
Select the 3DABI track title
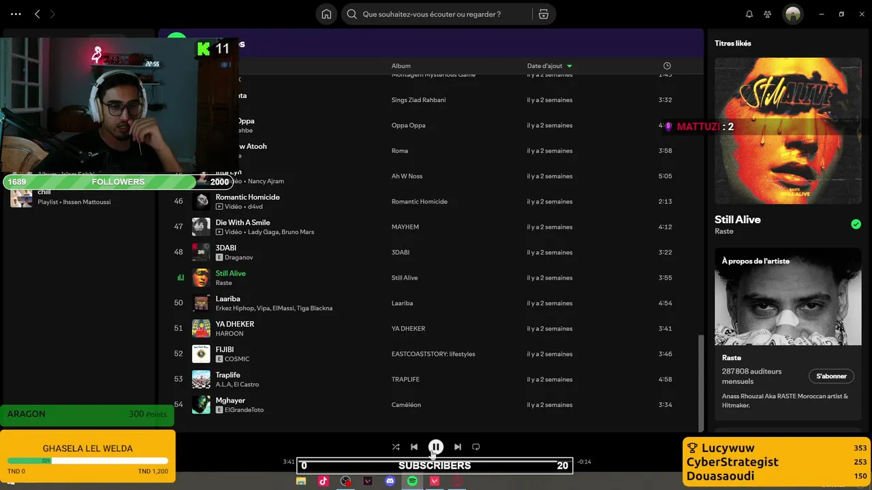click(x=226, y=248)
